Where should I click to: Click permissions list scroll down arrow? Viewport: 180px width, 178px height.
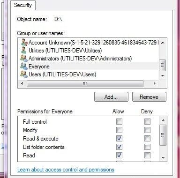tap(163, 157)
